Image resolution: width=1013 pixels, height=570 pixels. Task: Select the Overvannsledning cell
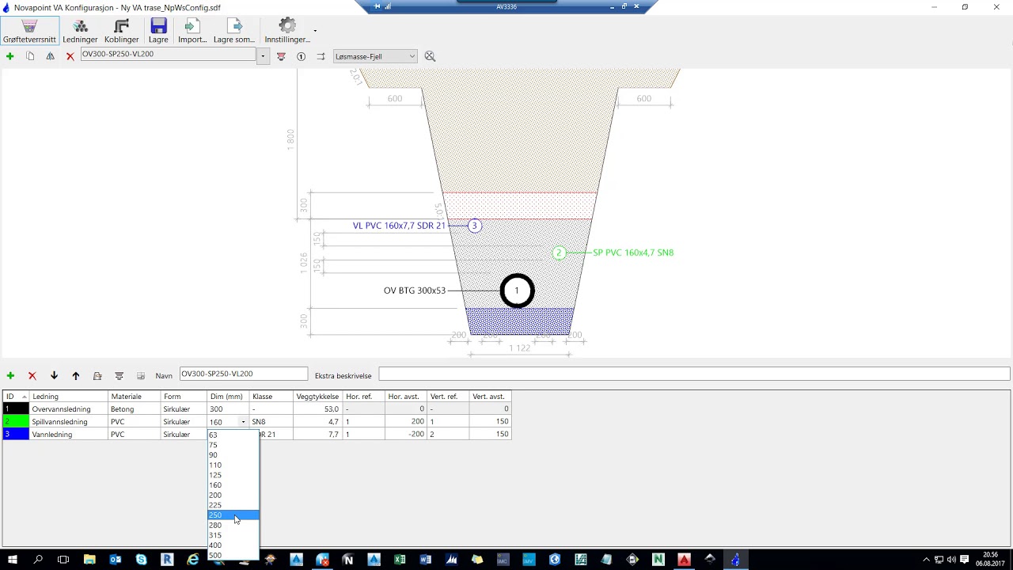tap(69, 409)
